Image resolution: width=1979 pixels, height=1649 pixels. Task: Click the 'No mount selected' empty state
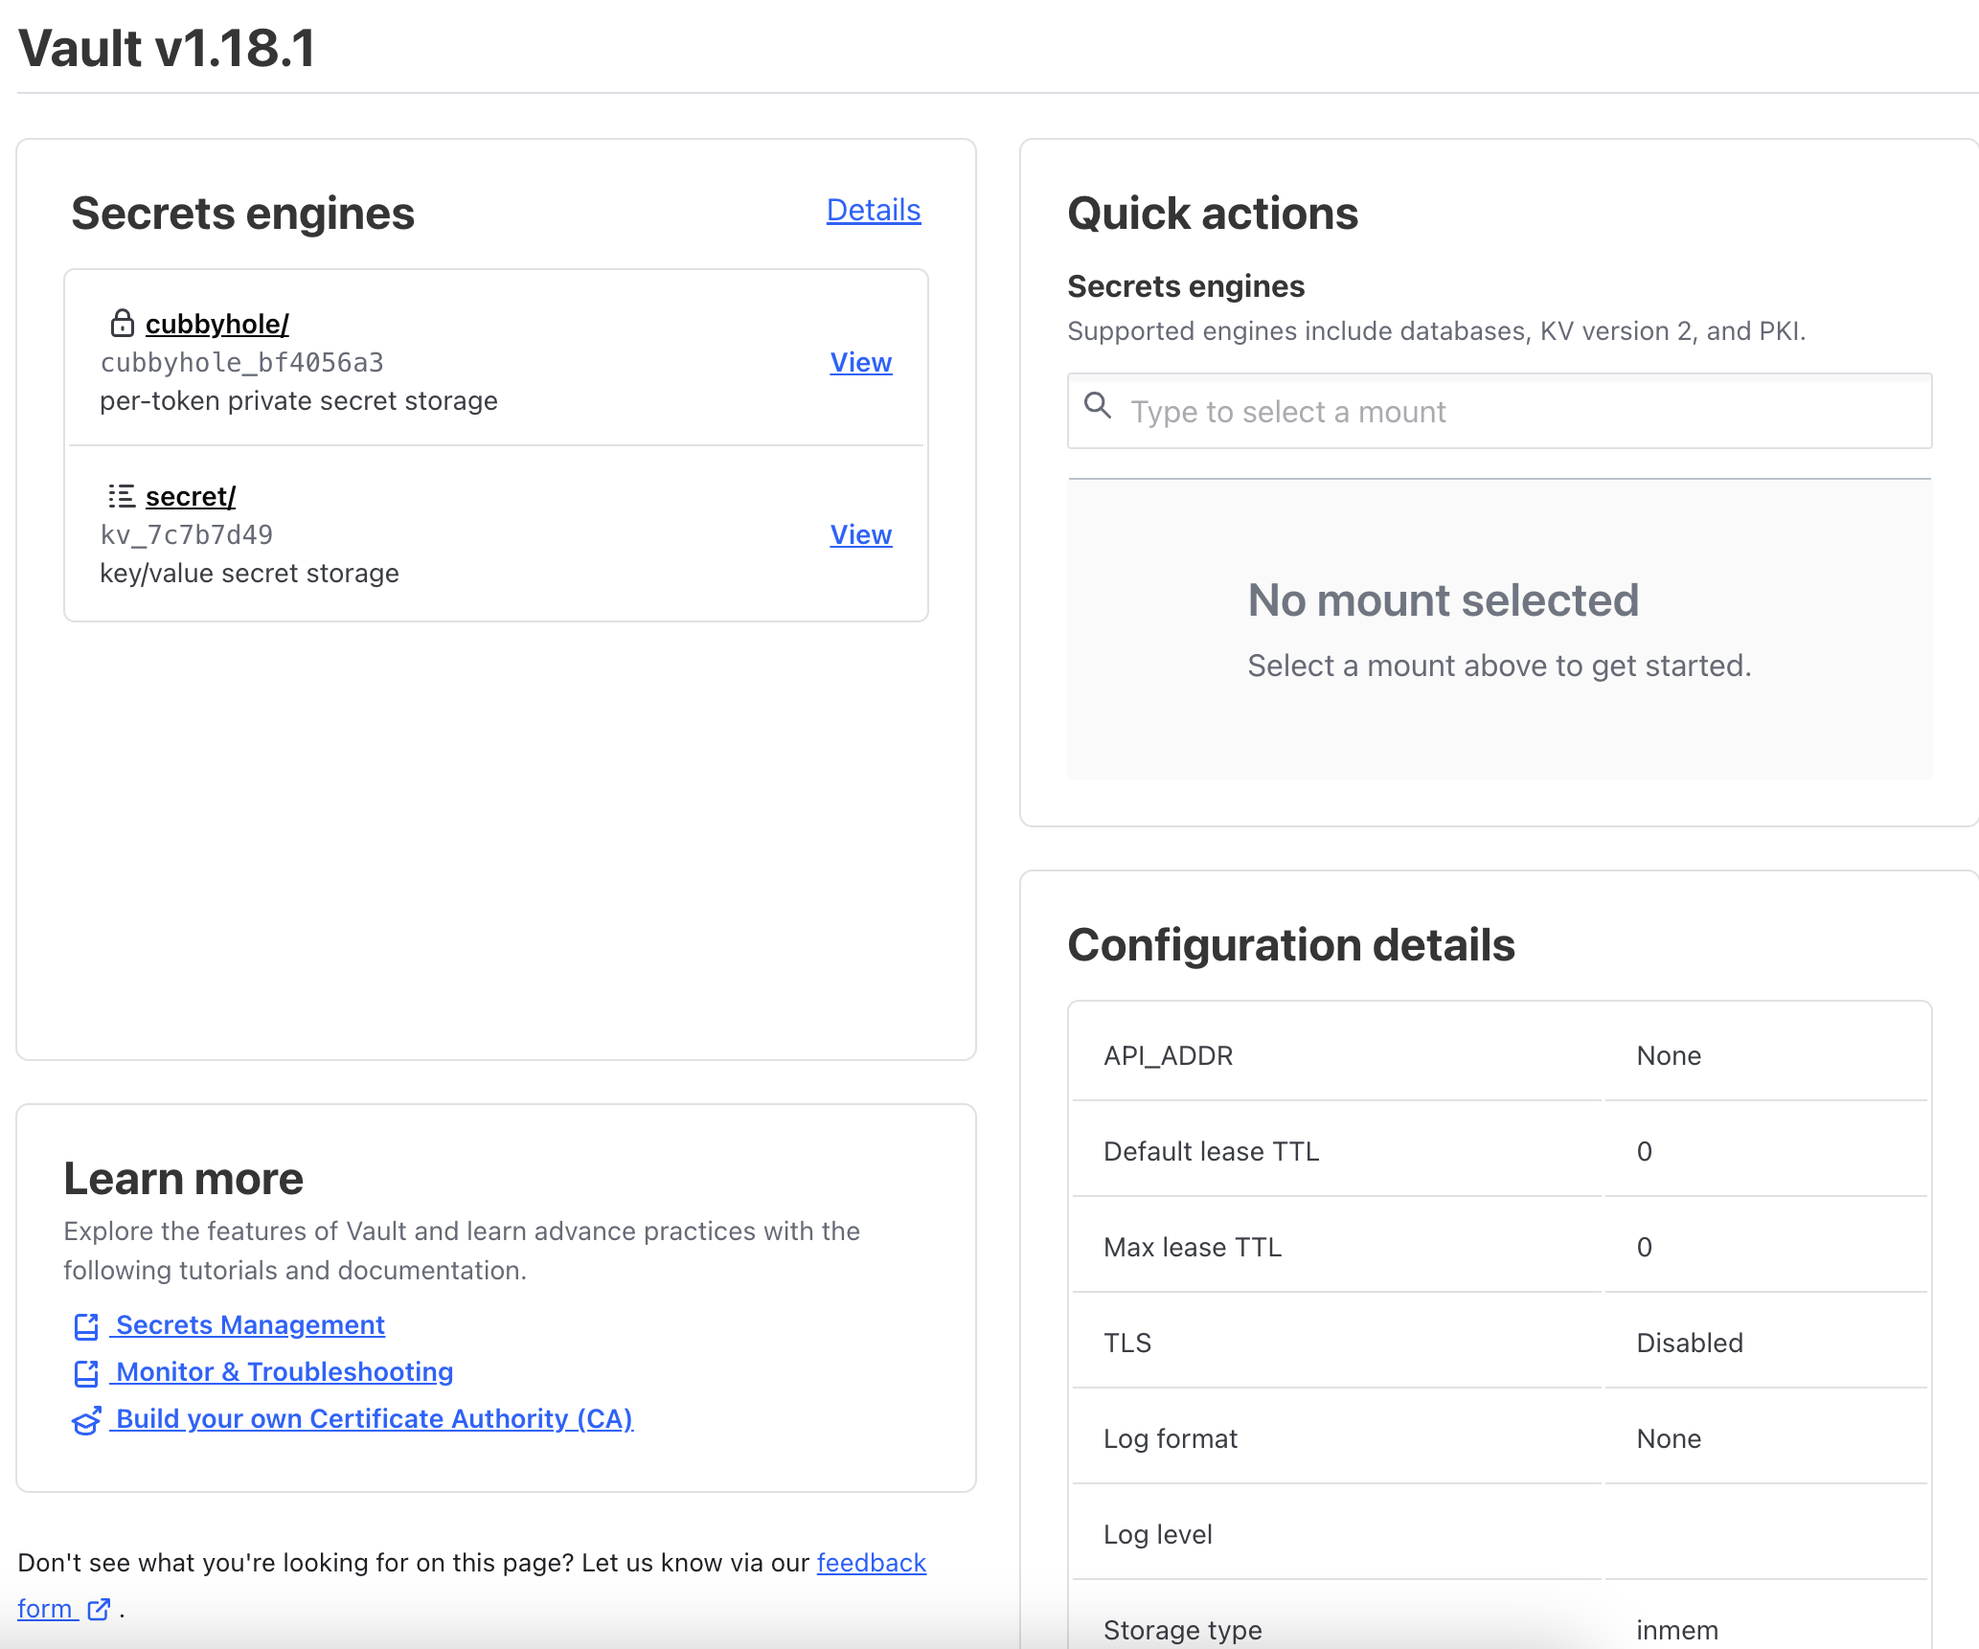pyautogui.click(x=1499, y=628)
